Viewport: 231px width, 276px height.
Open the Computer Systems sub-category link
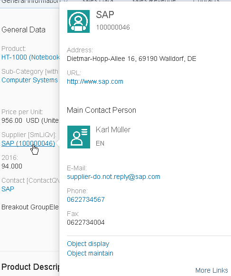point(29,80)
